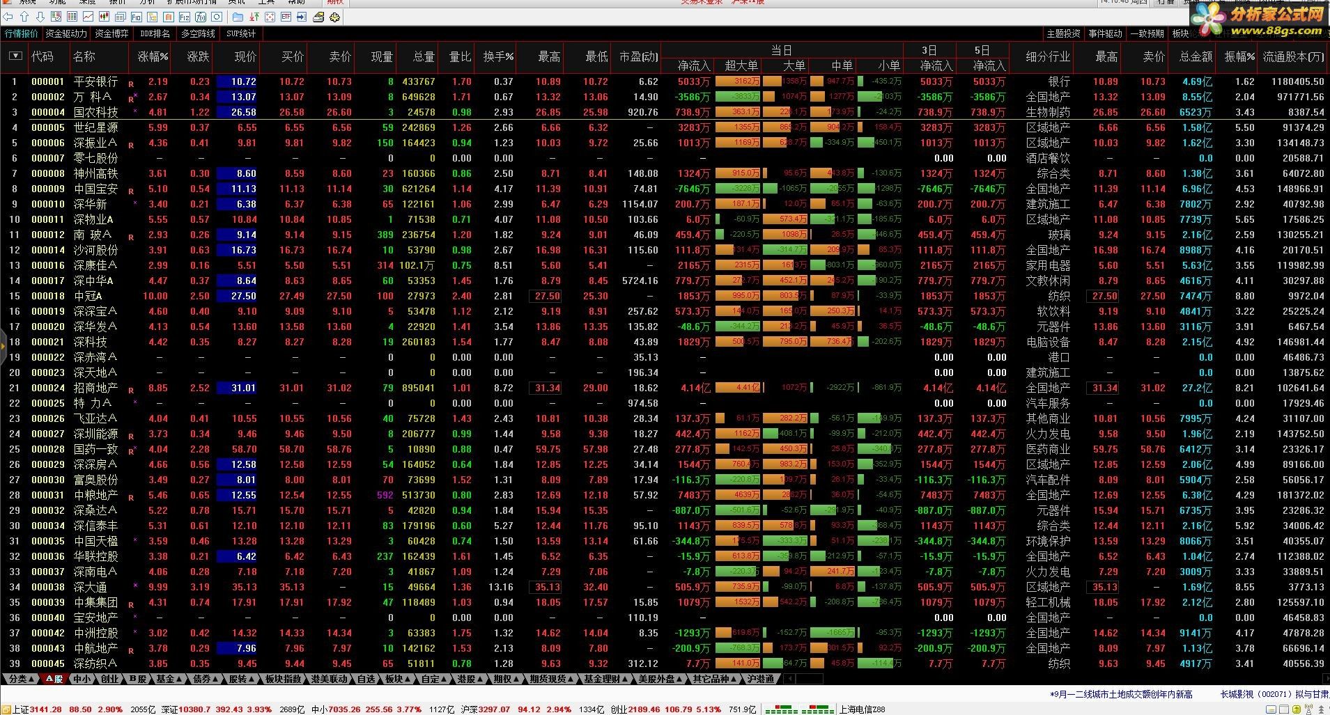1330x715 pixels.
Task: Click the orange document toolbar icon
Action: coord(168,17)
